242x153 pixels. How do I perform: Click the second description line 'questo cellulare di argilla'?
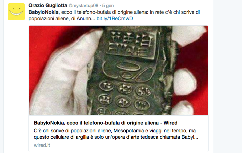116,137
